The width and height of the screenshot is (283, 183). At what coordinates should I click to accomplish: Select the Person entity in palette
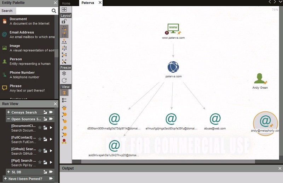coord(27,61)
